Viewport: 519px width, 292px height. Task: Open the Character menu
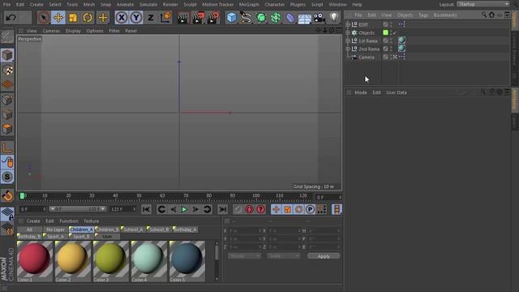(x=274, y=5)
